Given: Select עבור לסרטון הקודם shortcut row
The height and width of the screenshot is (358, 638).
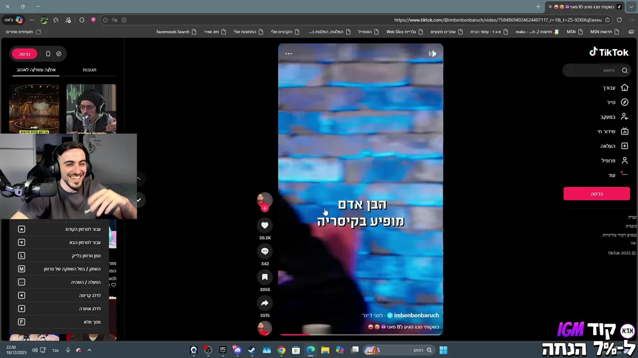Looking at the screenshot, I should point(59,229).
